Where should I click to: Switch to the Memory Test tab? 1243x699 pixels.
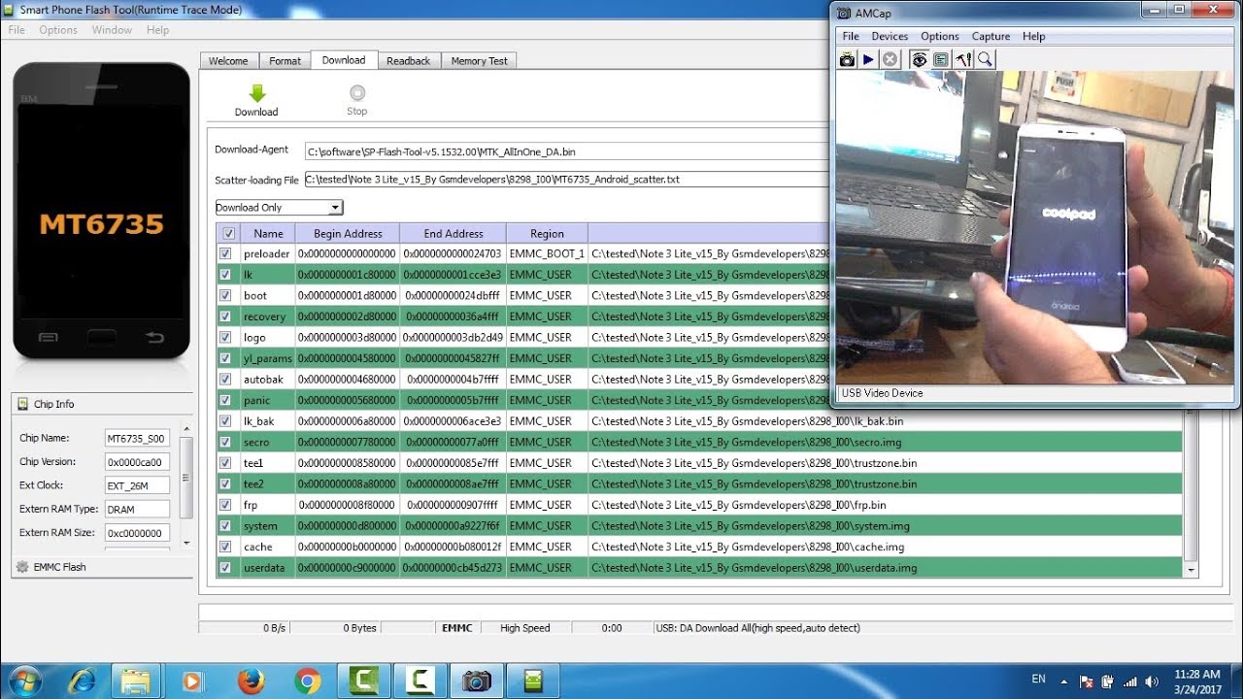click(x=480, y=60)
